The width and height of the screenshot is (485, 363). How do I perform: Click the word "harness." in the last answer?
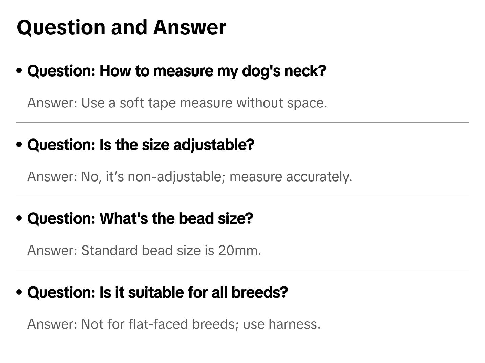click(x=294, y=324)
